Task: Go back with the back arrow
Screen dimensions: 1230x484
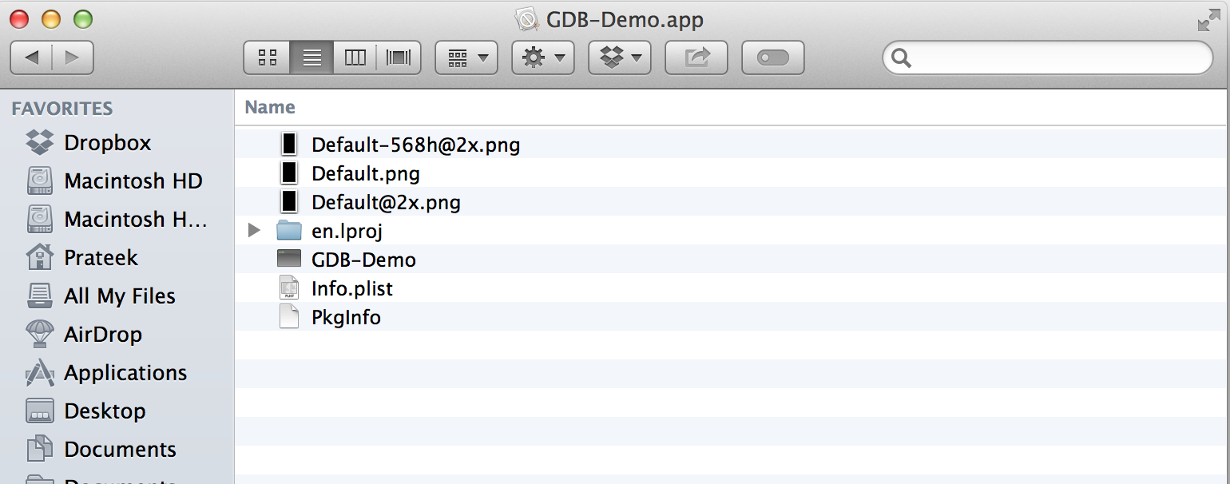Action: [x=31, y=58]
